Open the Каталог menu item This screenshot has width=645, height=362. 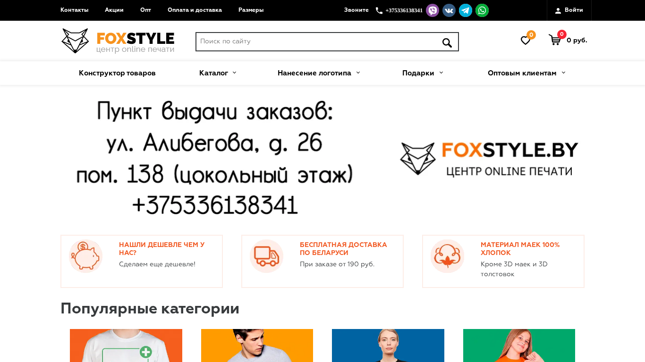pyautogui.click(x=213, y=73)
